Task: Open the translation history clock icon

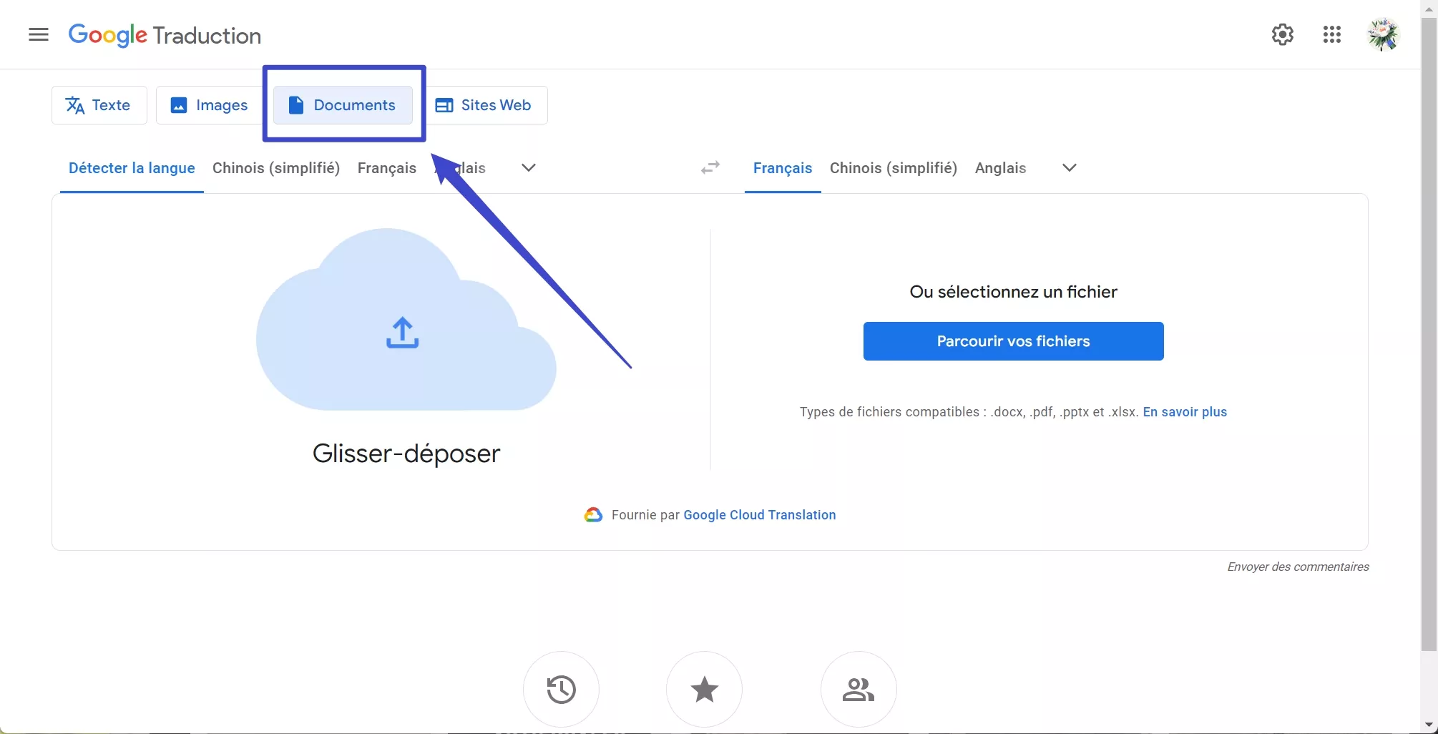Action: coord(560,688)
